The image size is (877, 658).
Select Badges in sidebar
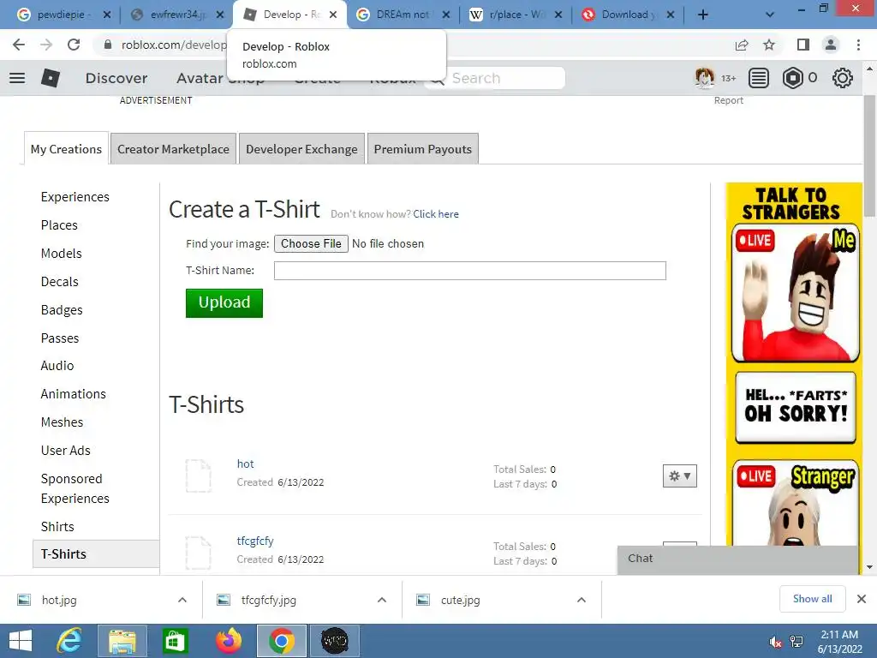tap(62, 310)
